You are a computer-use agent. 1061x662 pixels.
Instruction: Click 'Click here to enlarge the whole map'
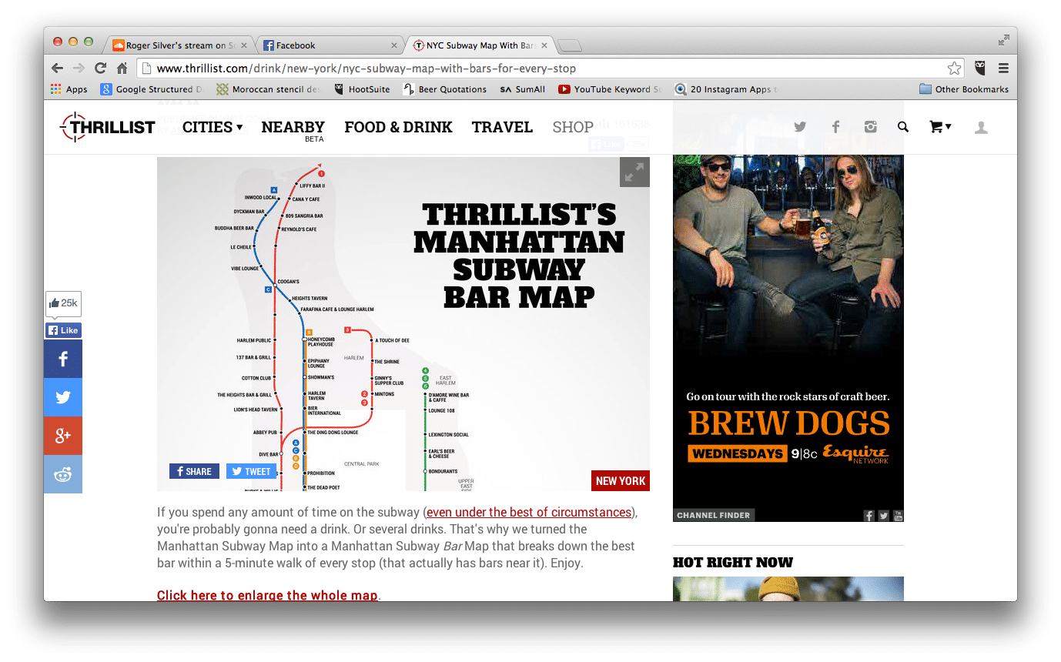point(267,596)
